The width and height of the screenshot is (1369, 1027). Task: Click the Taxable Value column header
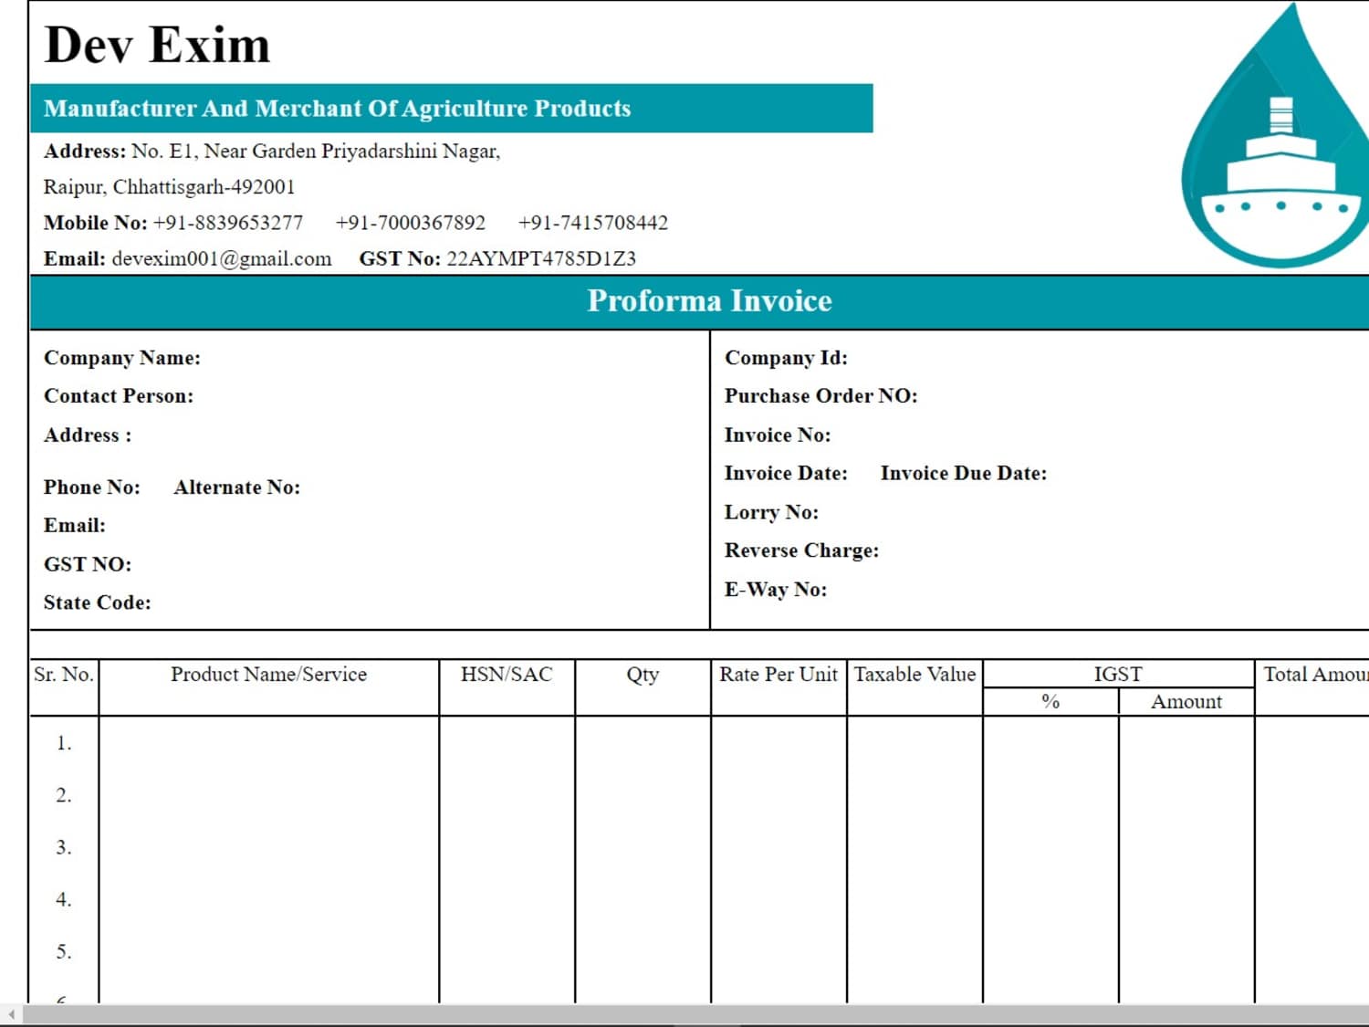[914, 675]
